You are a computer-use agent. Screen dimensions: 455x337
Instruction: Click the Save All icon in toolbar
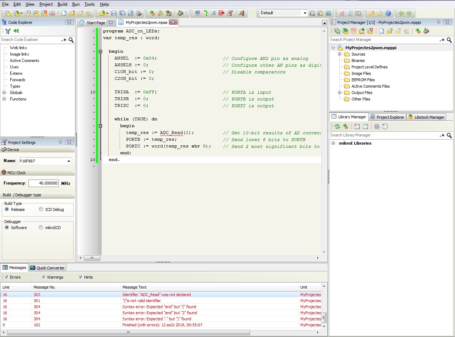tap(122, 13)
